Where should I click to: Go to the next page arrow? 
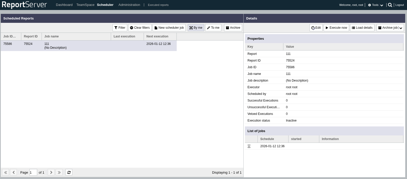coord(51,172)
